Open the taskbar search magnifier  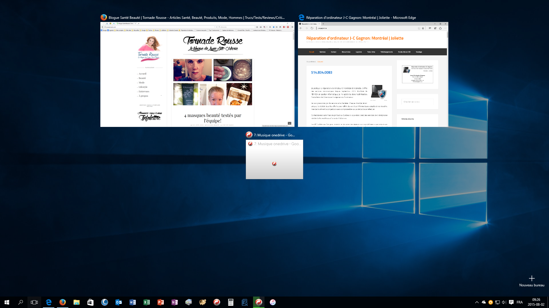point(21,302)
